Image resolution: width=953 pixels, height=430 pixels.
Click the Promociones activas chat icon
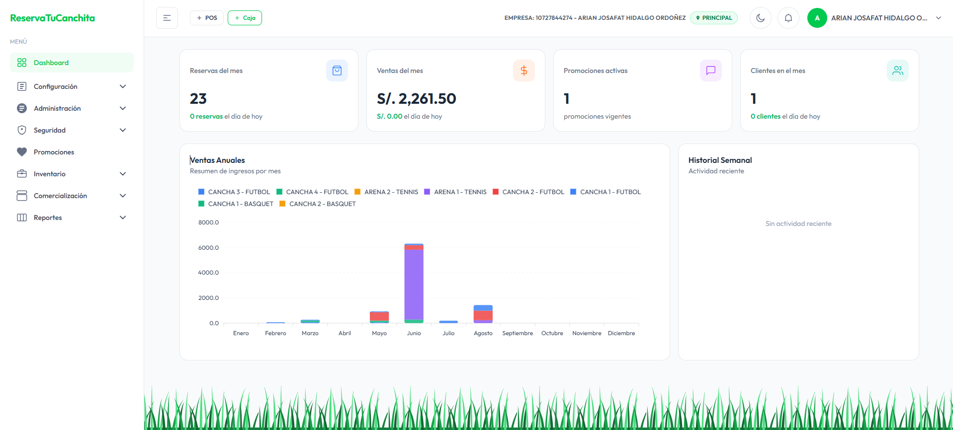tap(711, 71)
